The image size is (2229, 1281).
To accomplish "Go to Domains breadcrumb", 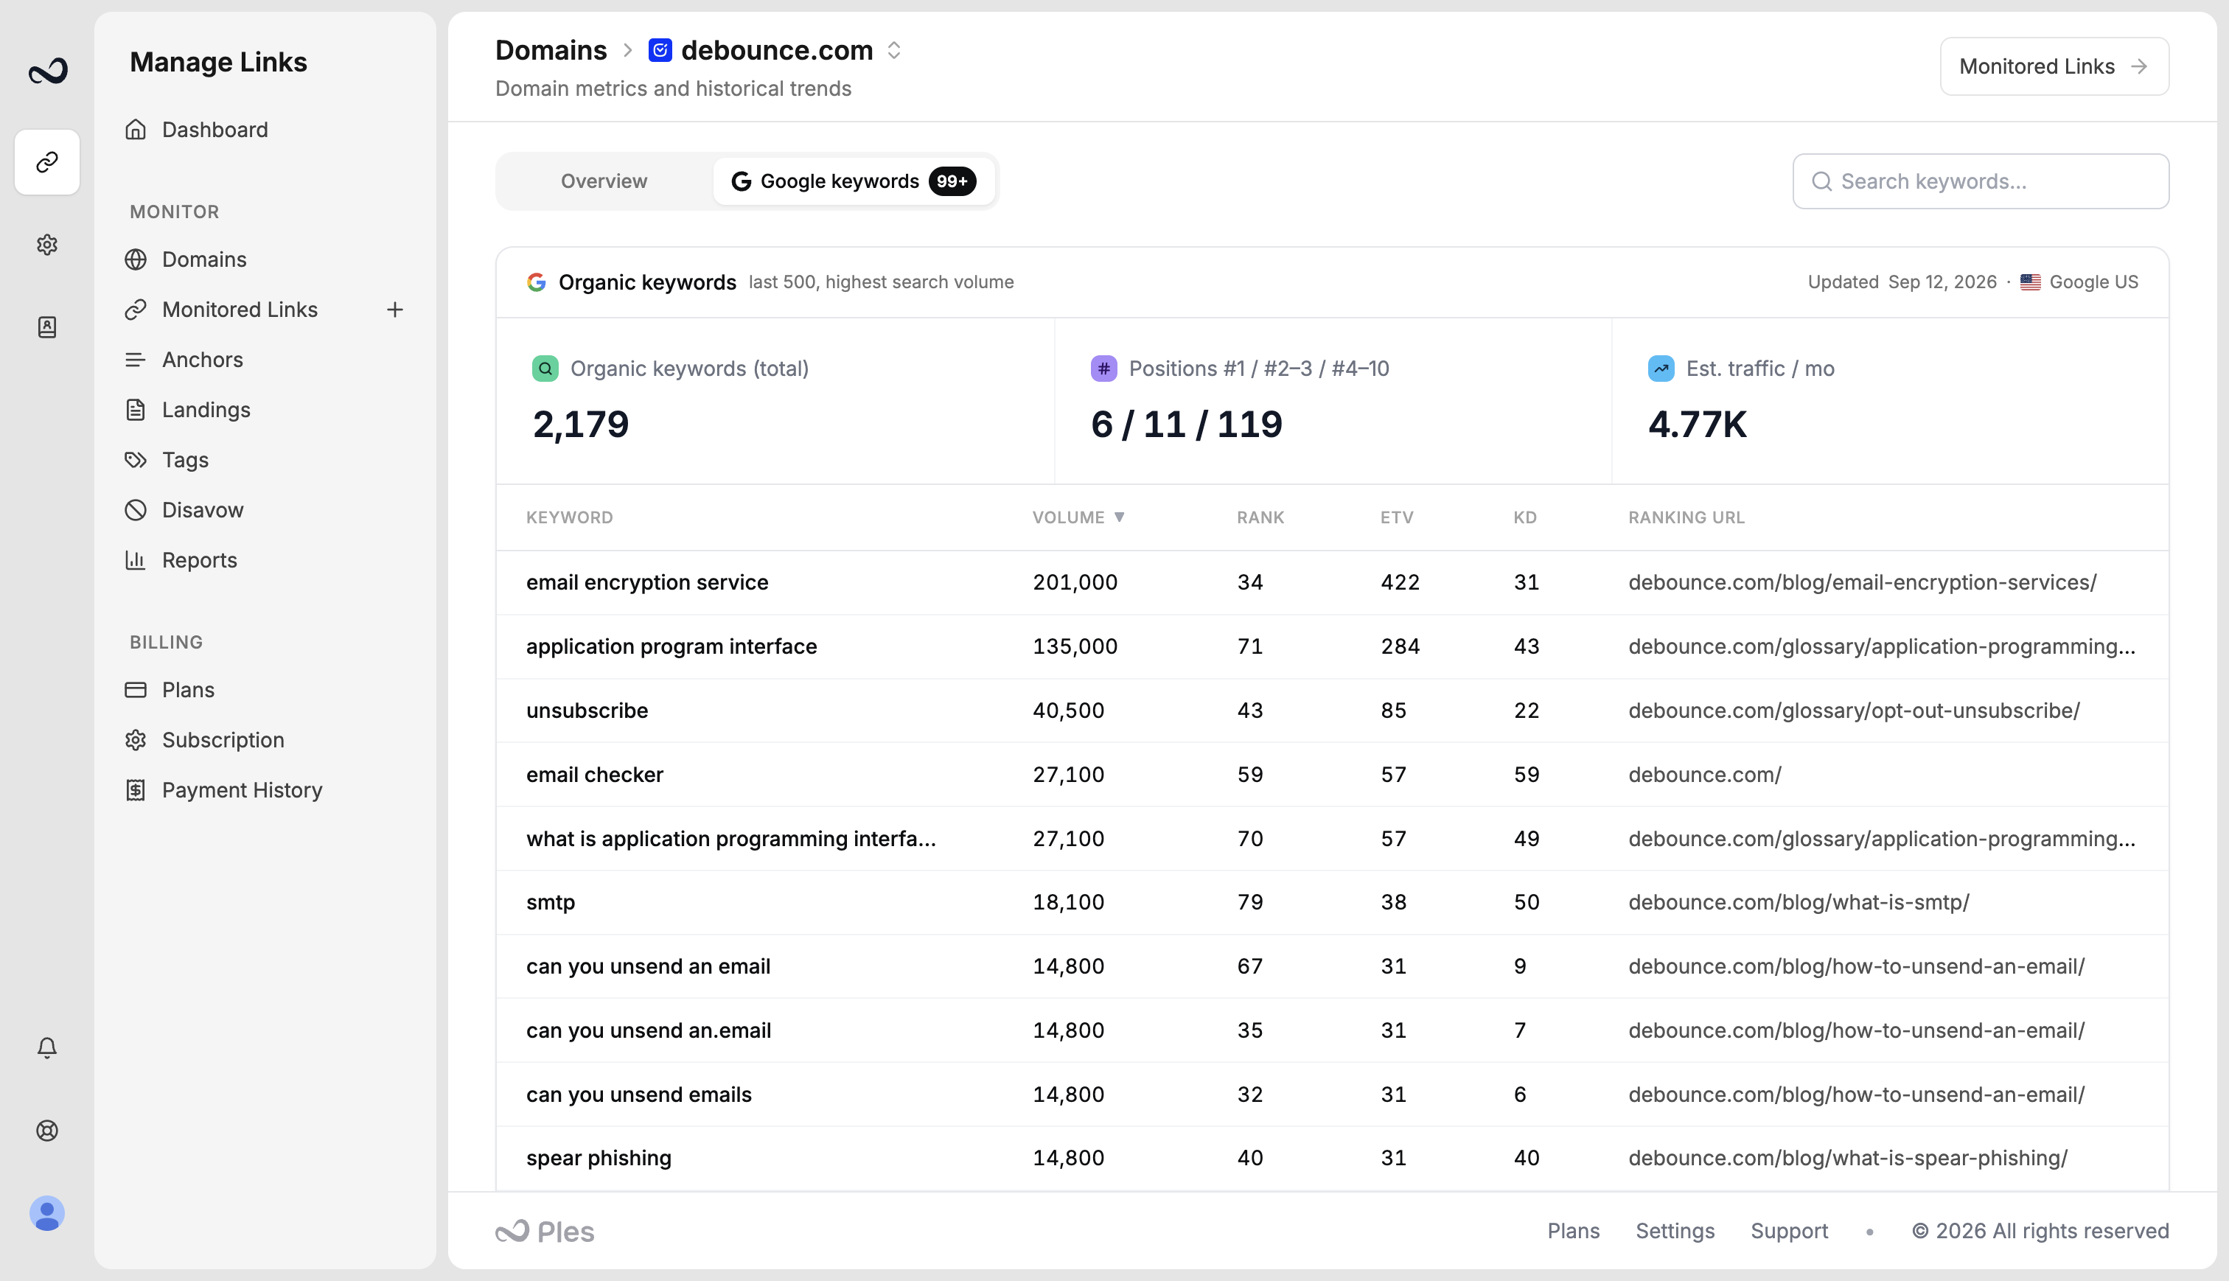I will click(551, 50).
